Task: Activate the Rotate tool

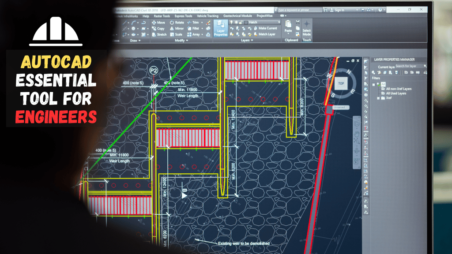Action: pos(177,22)
